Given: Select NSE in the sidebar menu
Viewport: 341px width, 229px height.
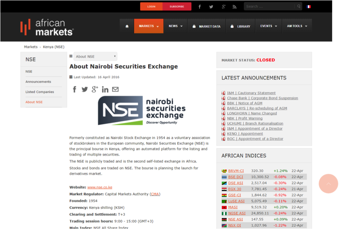Looking at the screenshot, I should pos(29,72).
